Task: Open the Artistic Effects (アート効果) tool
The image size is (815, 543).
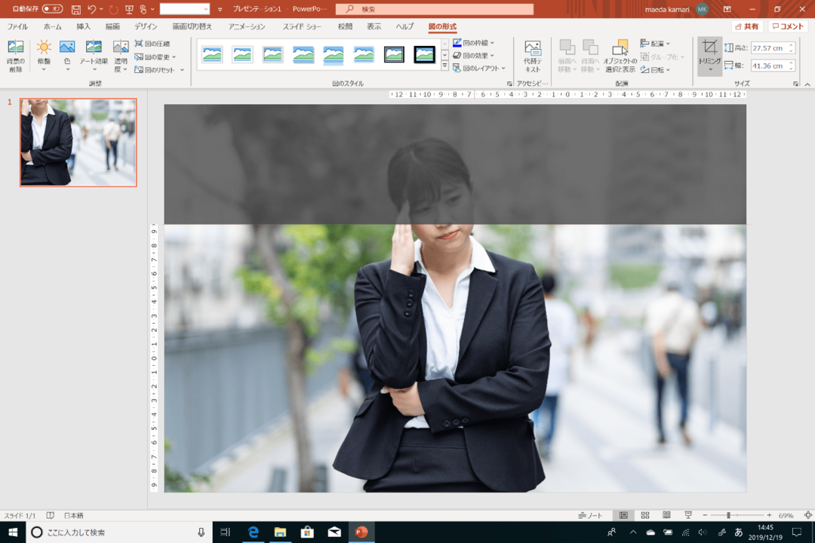Action: (x=94, y=56)
